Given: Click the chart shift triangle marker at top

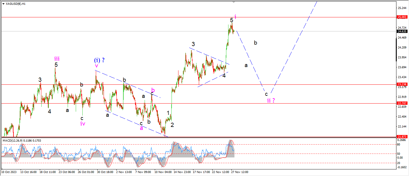Looking at the screenshot, I should (x=234, y=2).
